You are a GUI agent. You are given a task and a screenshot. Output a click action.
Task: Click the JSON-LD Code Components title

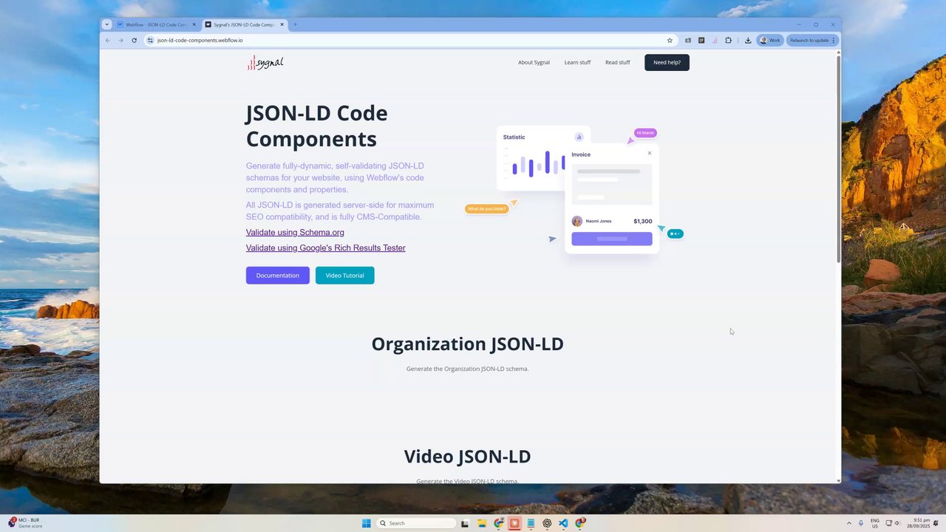[x=316, y=126]
